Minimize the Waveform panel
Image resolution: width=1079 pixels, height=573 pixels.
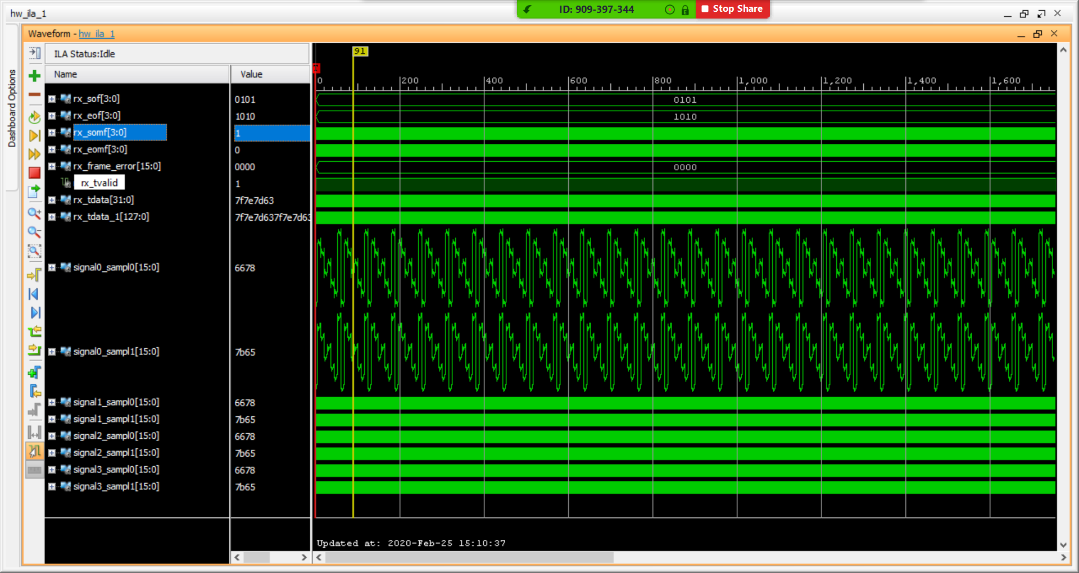(1021, 35)
